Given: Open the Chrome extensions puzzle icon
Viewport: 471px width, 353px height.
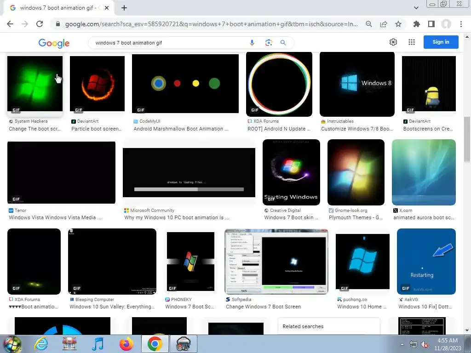Looking at the screenshot, I should click(x=417, y=24).
